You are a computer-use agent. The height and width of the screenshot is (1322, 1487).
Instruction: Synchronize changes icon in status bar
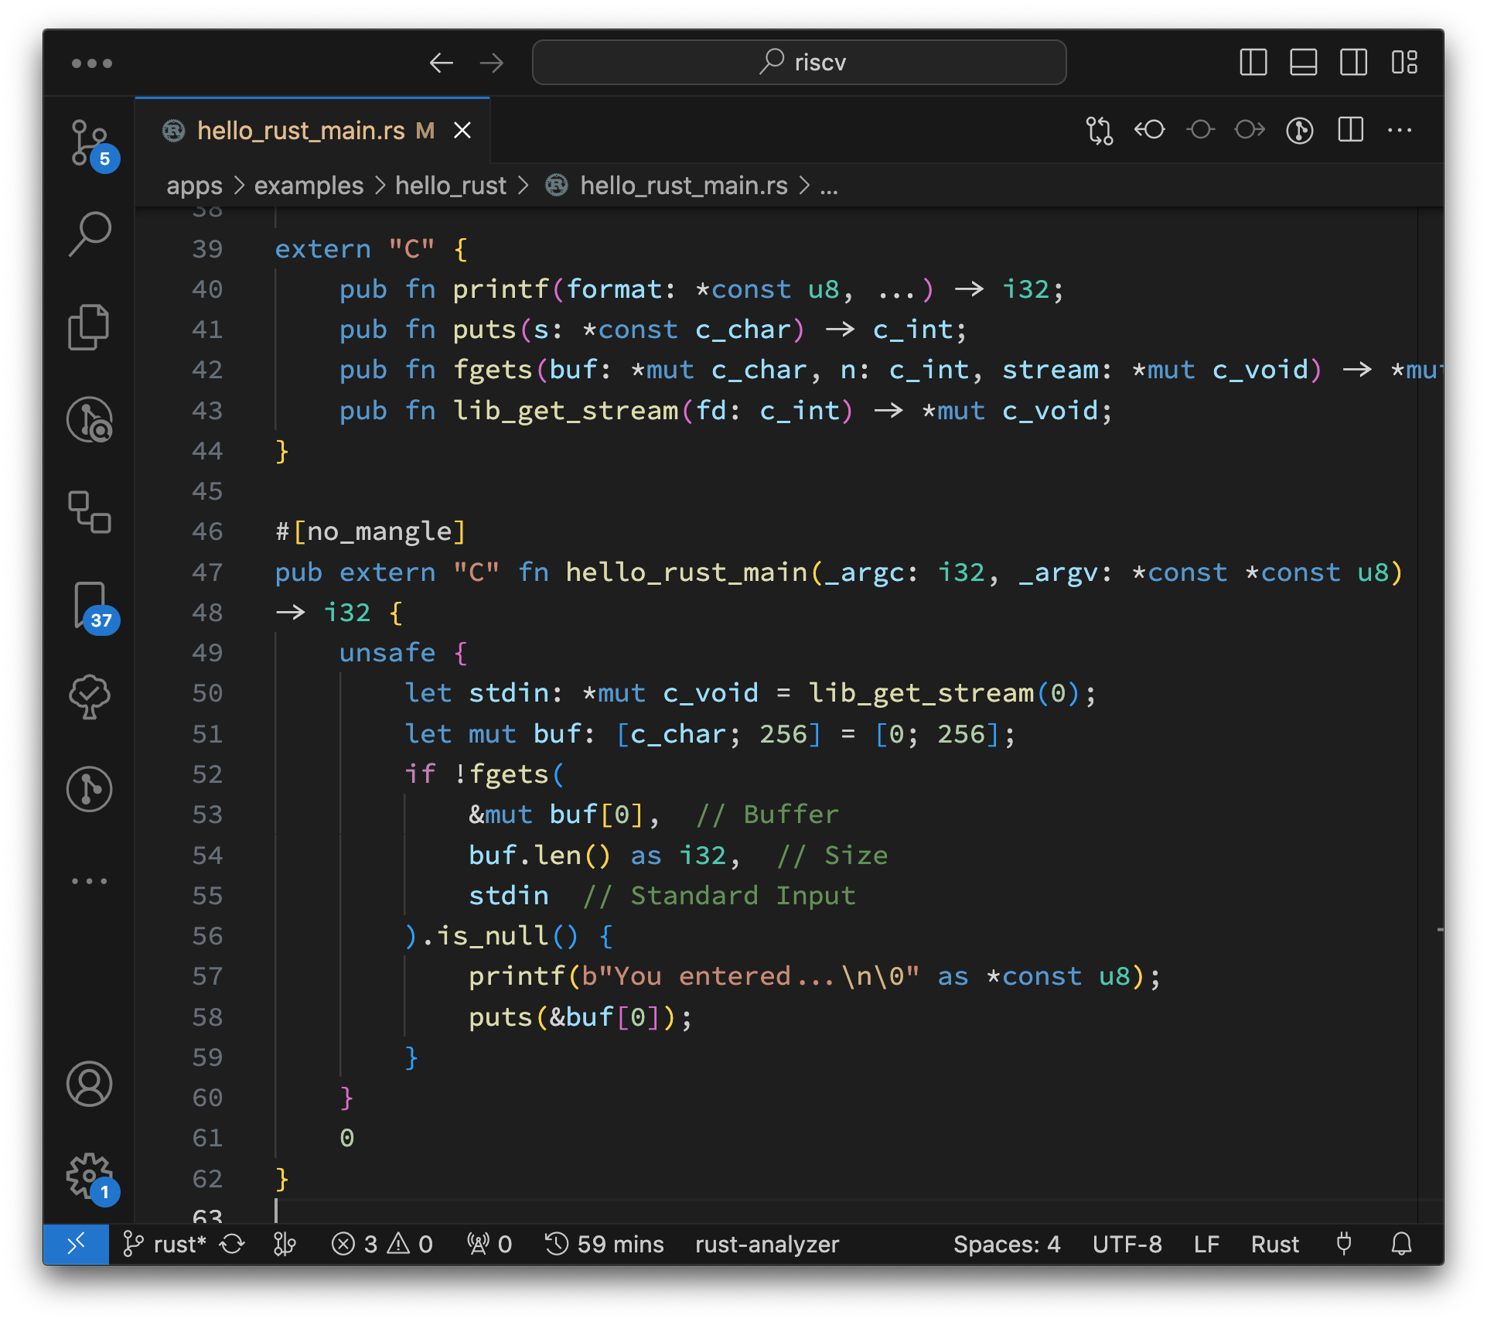click(x=232, y=1244)
